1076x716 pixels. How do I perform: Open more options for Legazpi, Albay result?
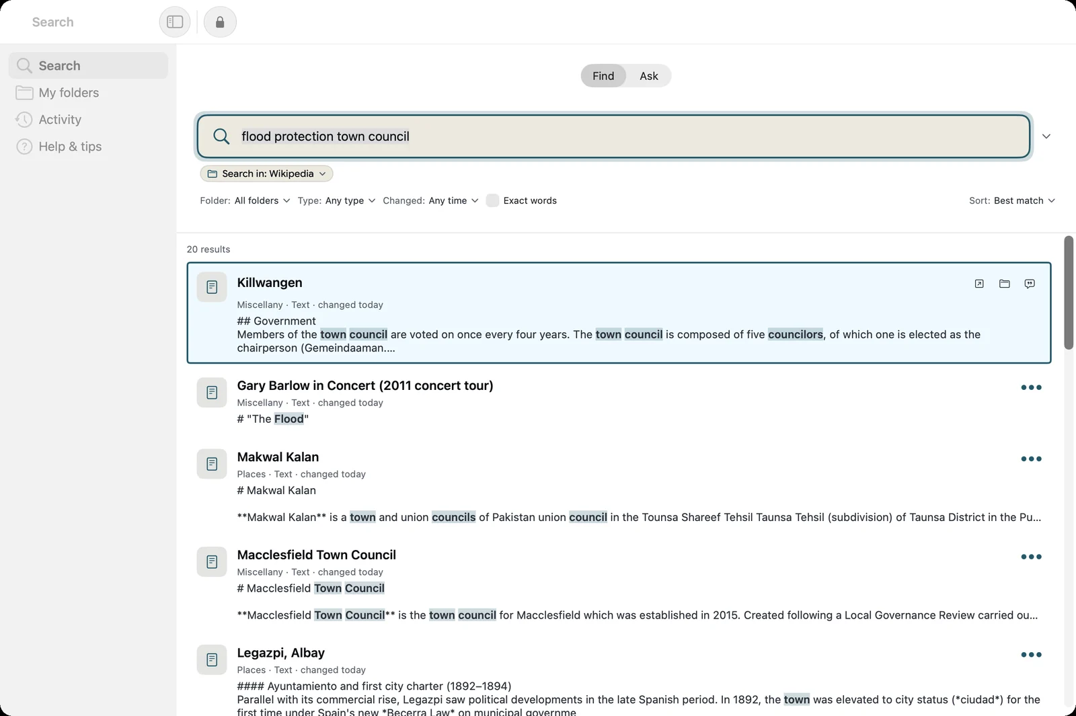[1031, 655]
